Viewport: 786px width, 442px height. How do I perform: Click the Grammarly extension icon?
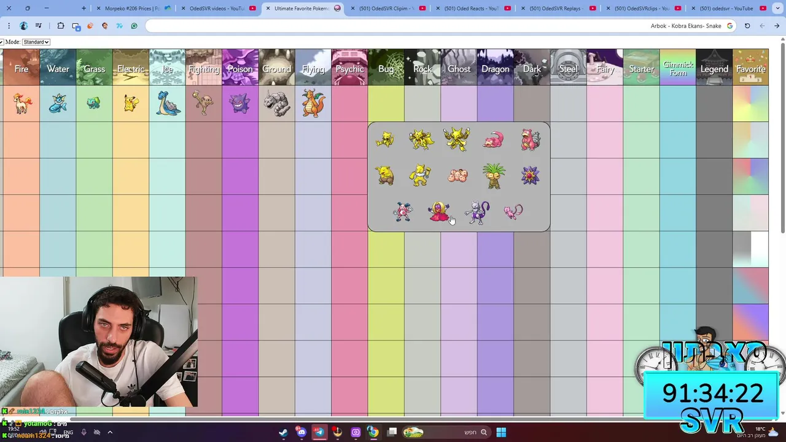[x=134, y=26]
